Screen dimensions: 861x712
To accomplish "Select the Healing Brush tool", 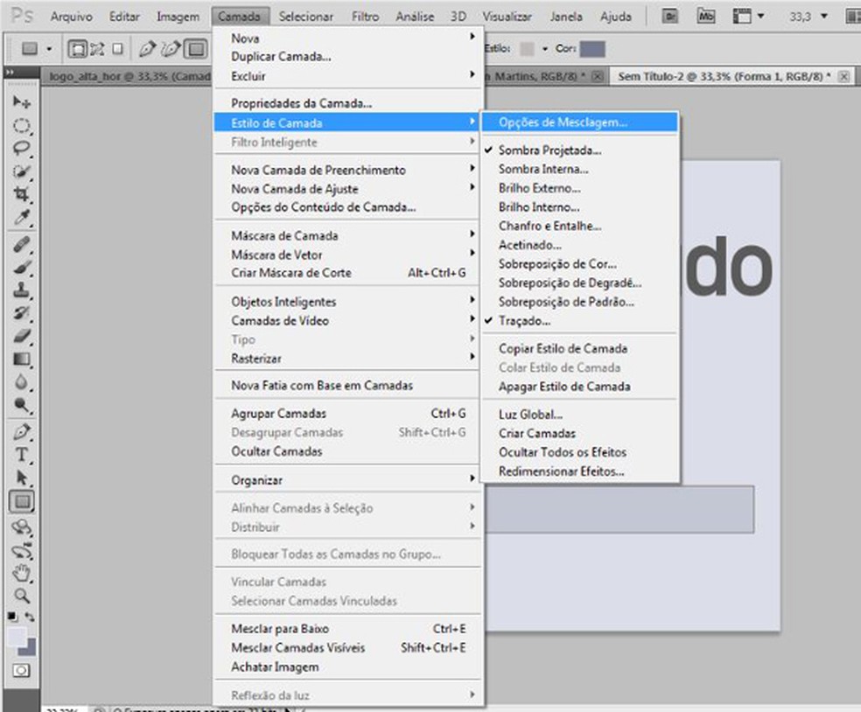I will point(21,244).
